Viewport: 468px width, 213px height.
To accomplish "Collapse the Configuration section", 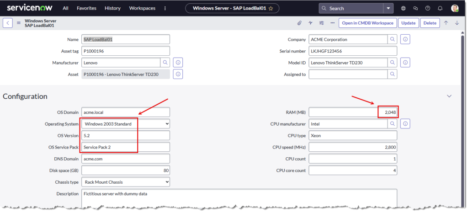I will [x=449, y=96].
